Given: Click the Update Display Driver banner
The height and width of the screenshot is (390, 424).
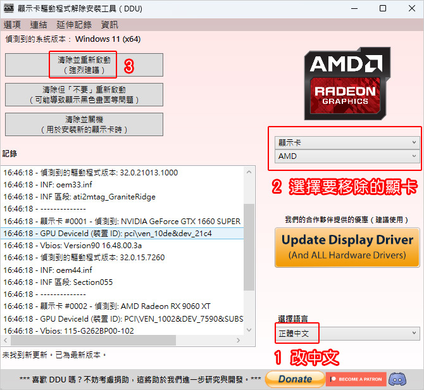Looking at the screenshot, I should coord(347,248).
